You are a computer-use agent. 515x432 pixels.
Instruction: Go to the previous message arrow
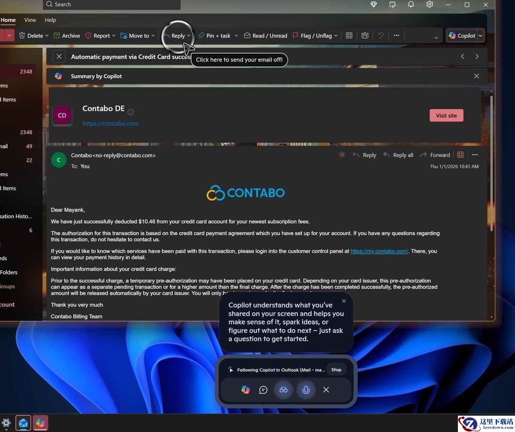pos(463,56)
